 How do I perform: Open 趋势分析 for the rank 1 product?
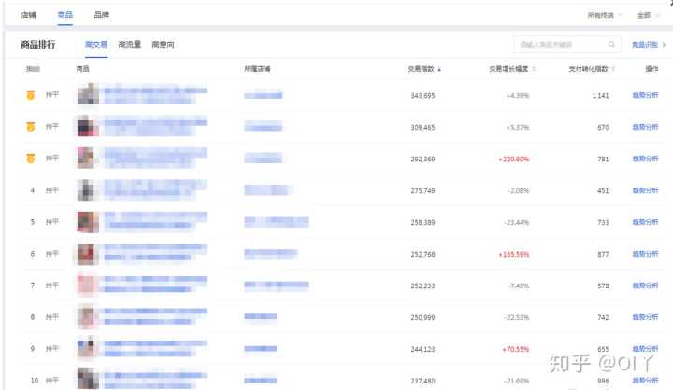(646, 95)
